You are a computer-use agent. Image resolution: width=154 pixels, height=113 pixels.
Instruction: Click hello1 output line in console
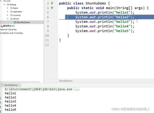10,93
